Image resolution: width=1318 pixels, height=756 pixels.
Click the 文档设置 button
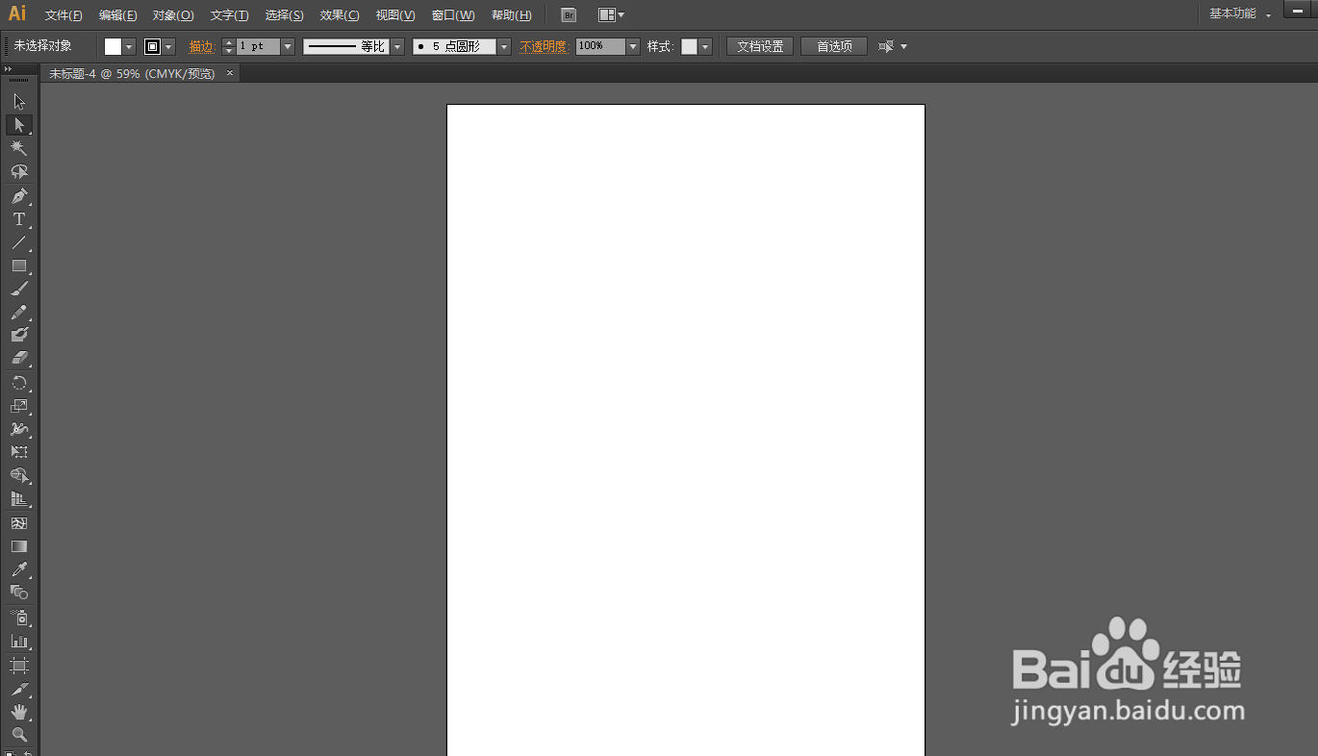pos(760,46)
